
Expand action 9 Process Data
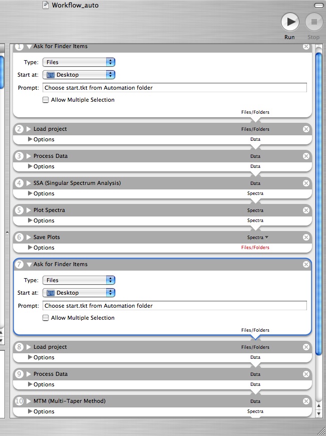coord(29,374)
